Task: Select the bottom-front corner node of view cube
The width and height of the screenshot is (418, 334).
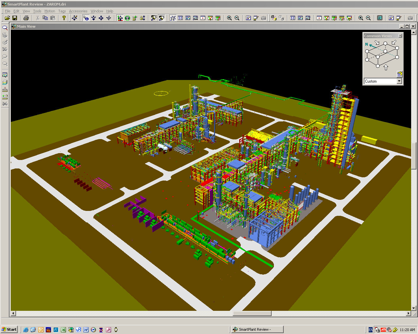Action: pos(378,66)
